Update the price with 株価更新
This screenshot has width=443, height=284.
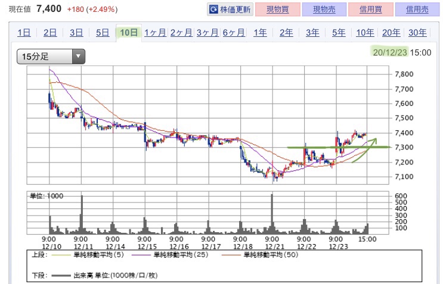tap(230, 10)
